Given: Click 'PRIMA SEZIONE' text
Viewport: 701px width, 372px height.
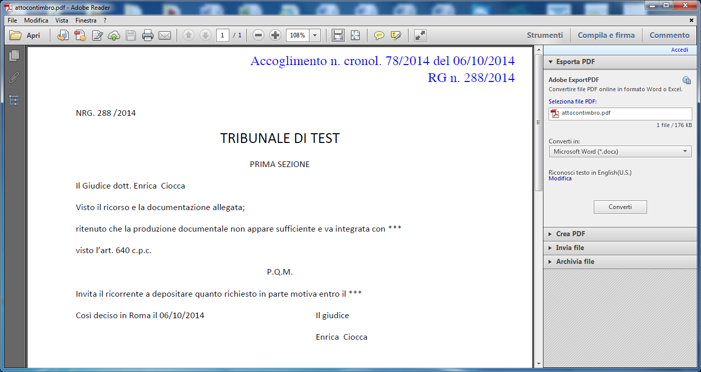Looking at the screenshot, I should [280, 164].
